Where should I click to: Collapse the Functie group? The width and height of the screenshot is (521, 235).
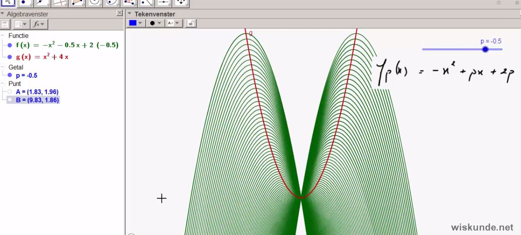2,35
